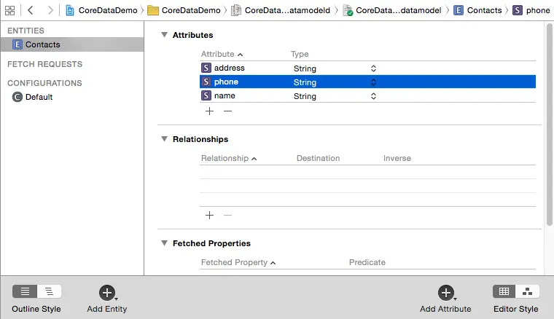Click the S icon before phone breadcrumb
This screenshot has width=554, height=319.
518,10
